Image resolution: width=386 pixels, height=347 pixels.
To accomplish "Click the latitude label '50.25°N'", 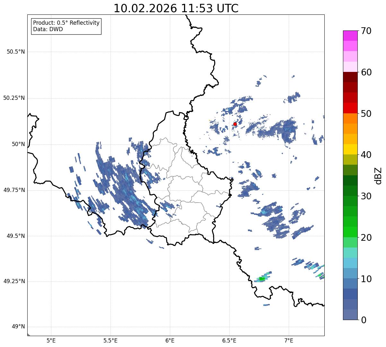I will 14,98.
